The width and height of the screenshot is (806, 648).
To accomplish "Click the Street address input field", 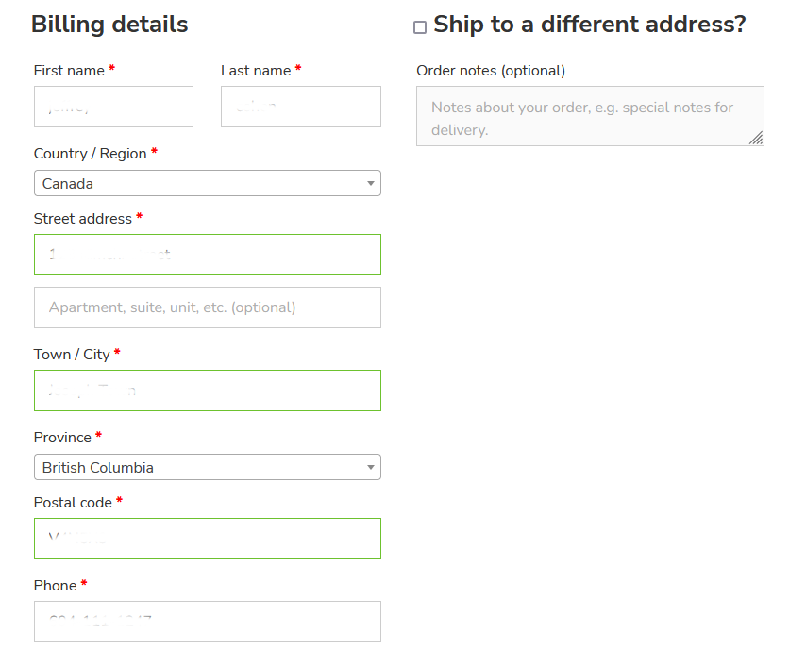I will tap(208, 254).
